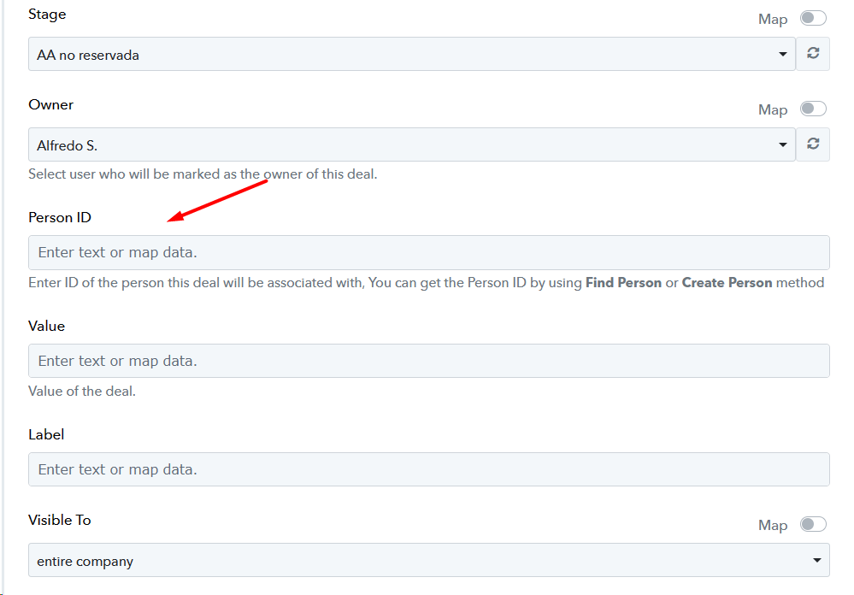Open the Stage dropdown showing AA no reservada
This screenshot has height=595, width=854.
click(412, 54)
